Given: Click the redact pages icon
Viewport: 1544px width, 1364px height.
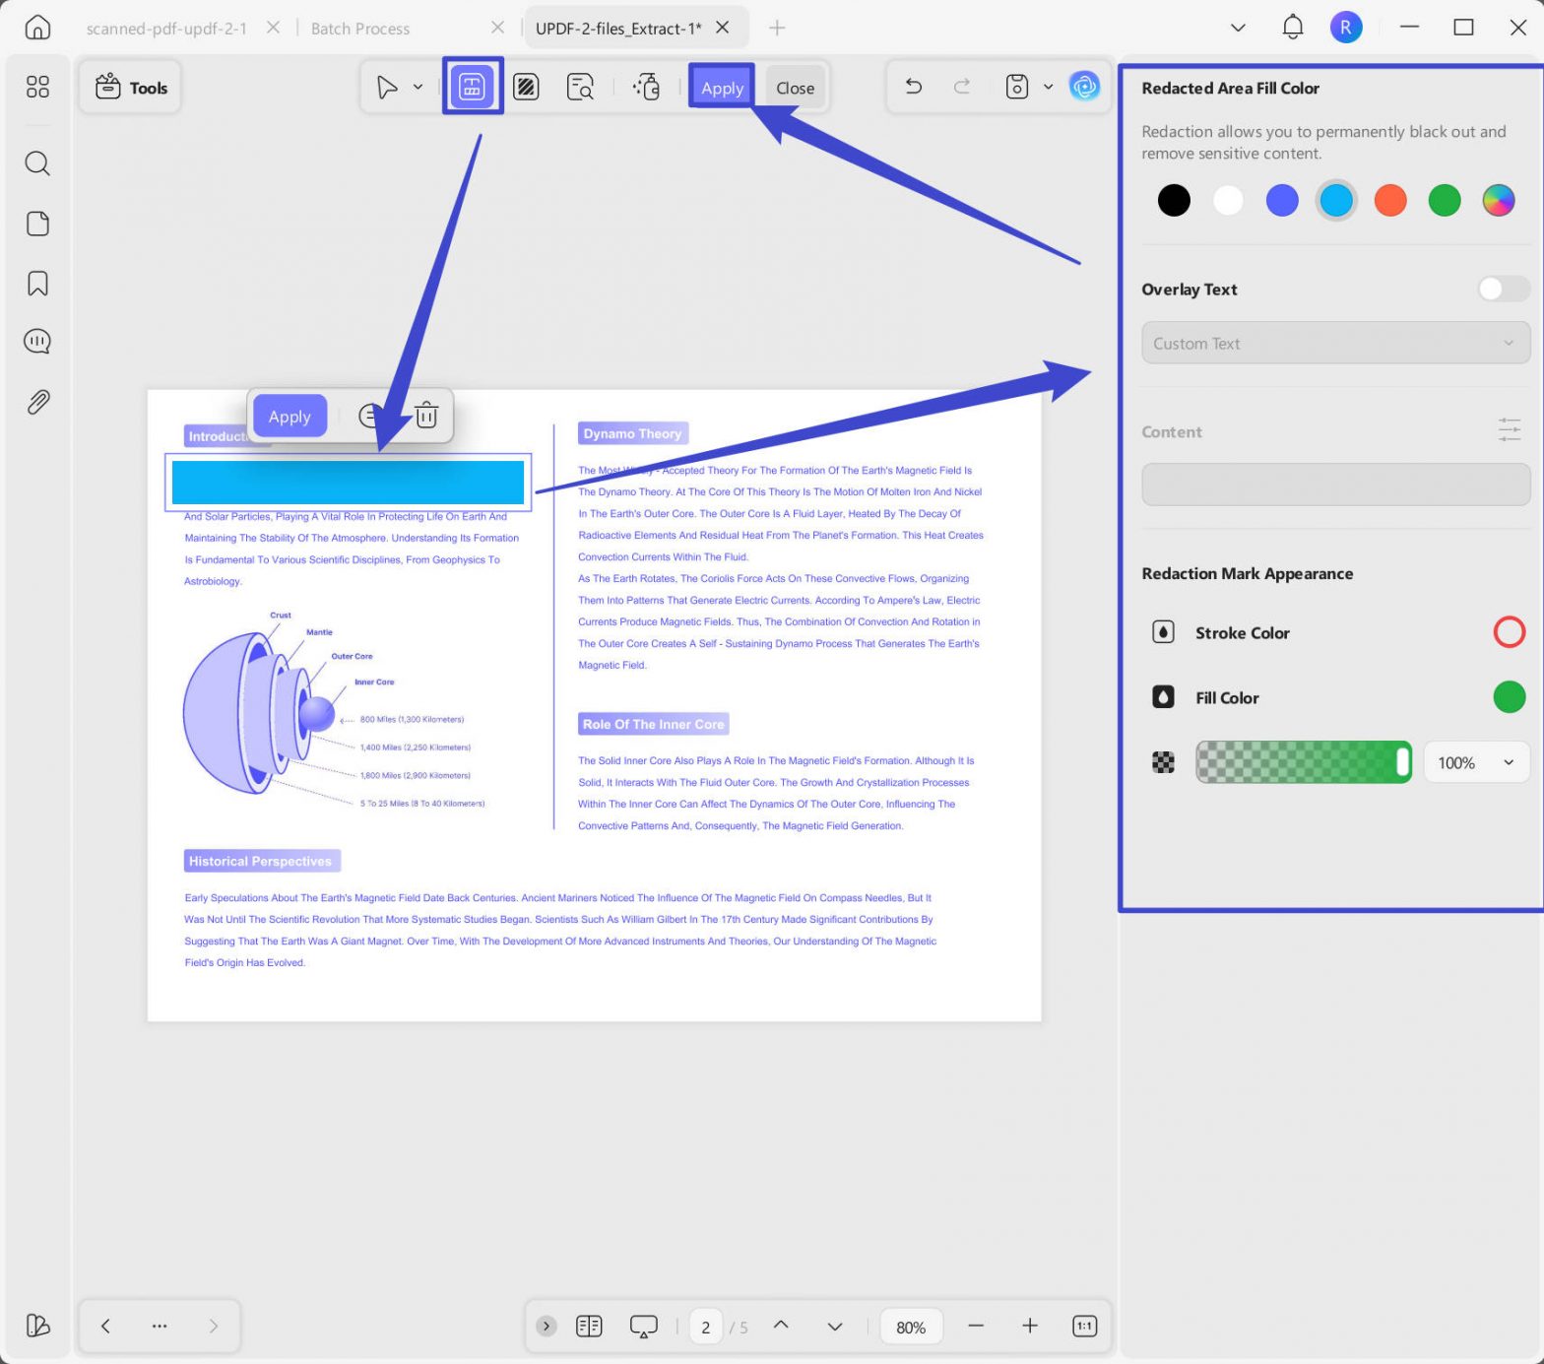Looking at the screenshot, I should pyautogui.click(x=526, y=87).
